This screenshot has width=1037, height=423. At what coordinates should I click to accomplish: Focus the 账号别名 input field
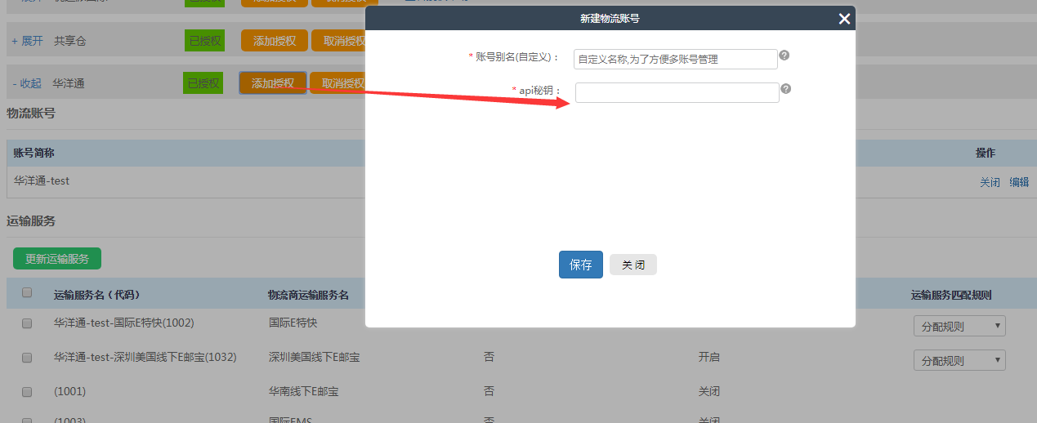click(x=675, y=60)
